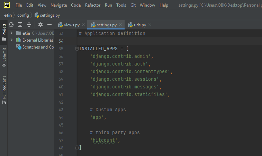Open the Tools menu
This screenshot has height=156, width=262.
click(121, 5)
